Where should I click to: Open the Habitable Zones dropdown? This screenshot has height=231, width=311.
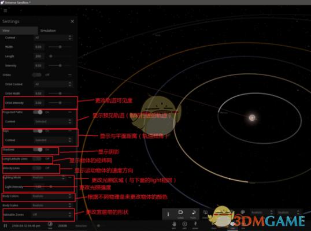(x=52, y=215)
